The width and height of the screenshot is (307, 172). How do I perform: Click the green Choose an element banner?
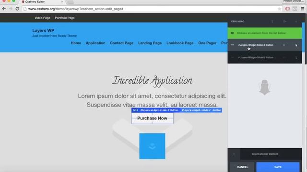(265, 33)
